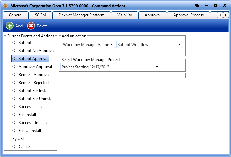Open the Approval Process tab
Screen dimensions: 231x157
click(188, 15)
